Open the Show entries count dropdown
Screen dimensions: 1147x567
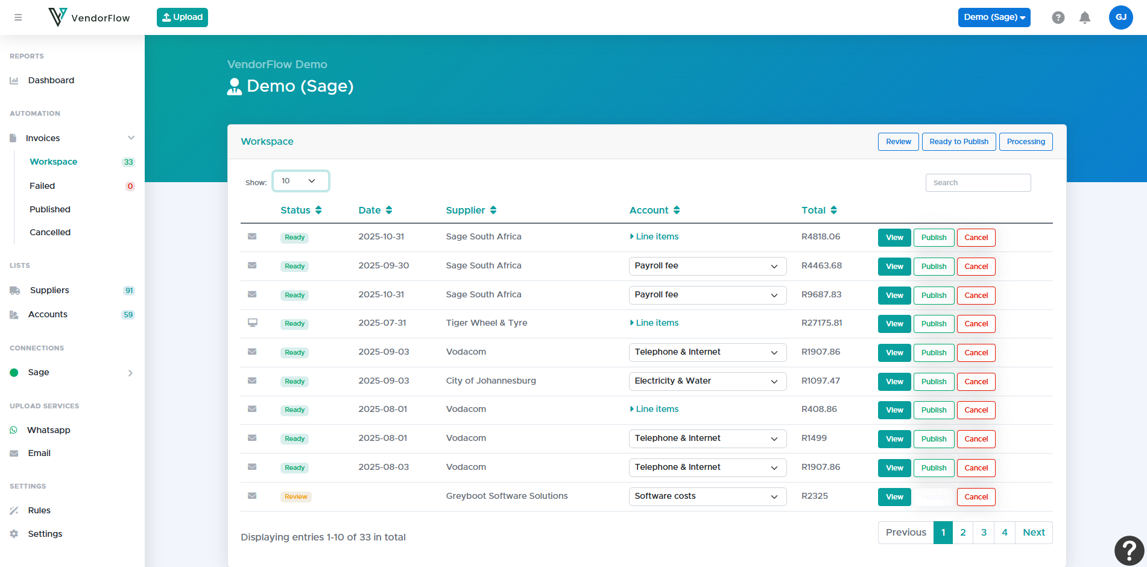[x=300, y=181]
